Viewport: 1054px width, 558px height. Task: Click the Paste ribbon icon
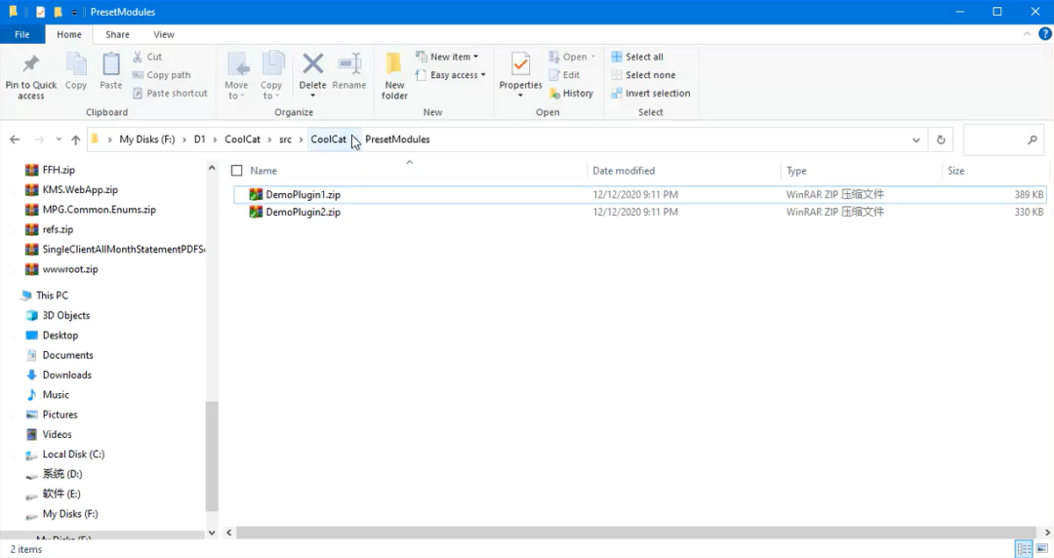coord(111,64)
